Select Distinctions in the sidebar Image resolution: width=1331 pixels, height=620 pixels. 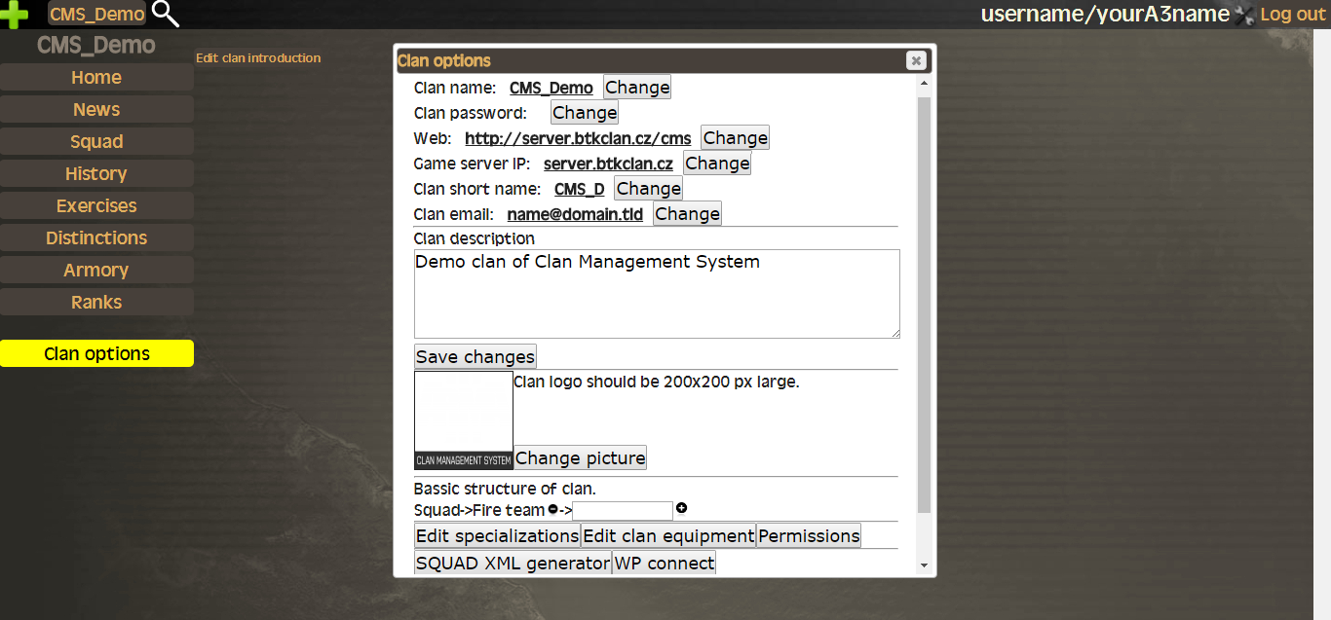(96, 238)
